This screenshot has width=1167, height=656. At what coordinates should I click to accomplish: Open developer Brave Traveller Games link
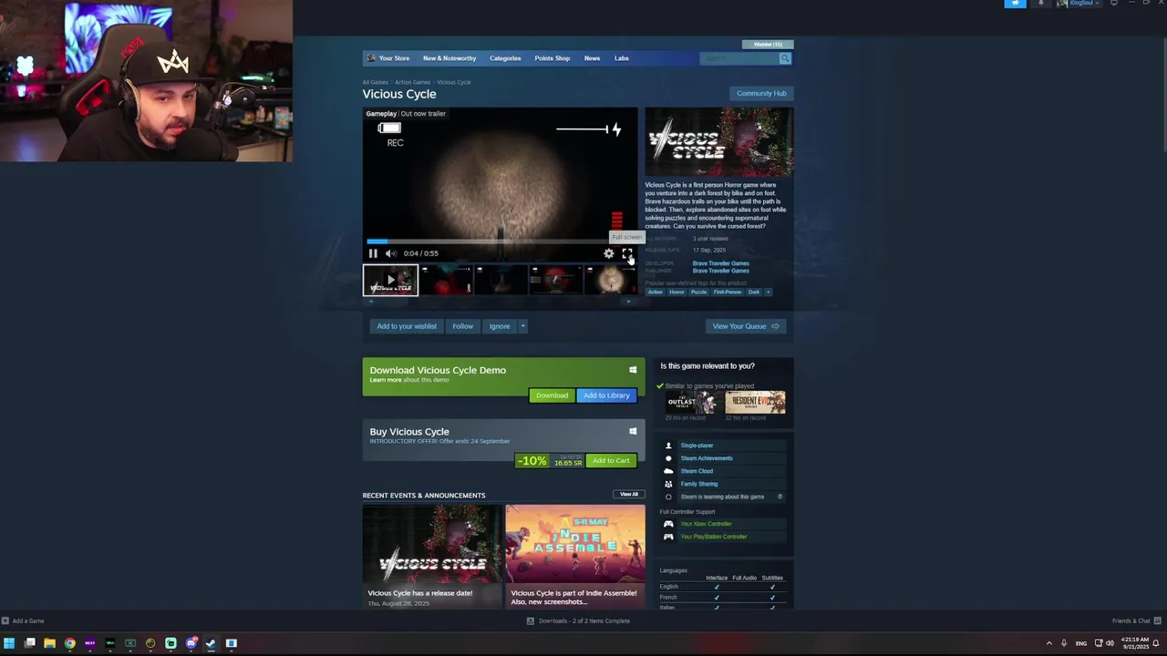720,263
